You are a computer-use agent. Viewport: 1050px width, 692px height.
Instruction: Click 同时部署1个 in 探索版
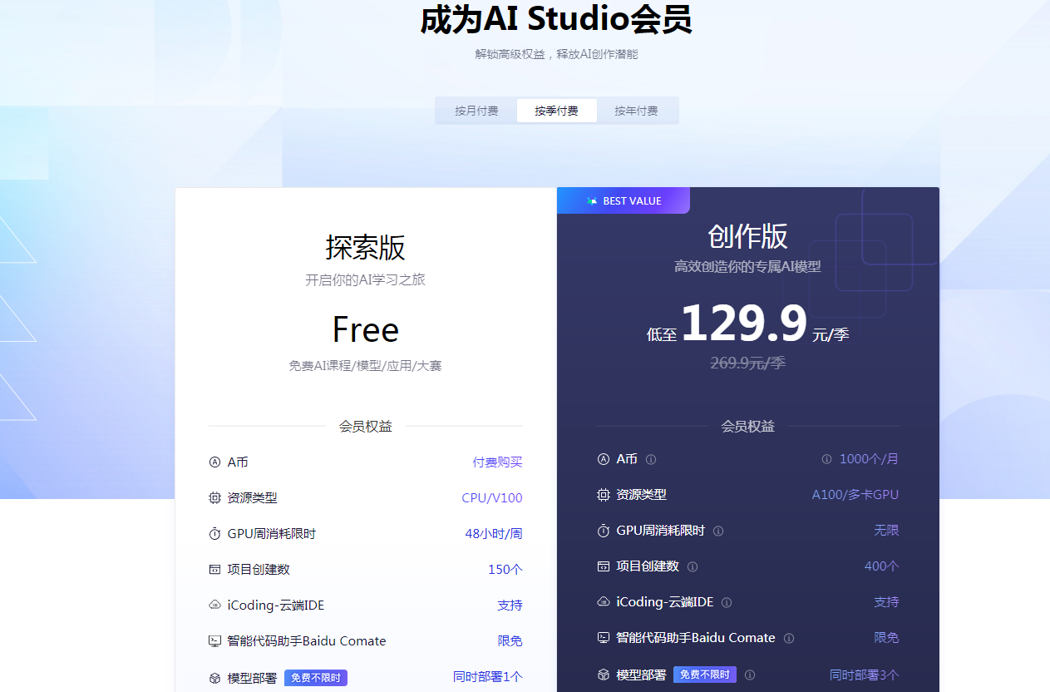click(488, 677)
